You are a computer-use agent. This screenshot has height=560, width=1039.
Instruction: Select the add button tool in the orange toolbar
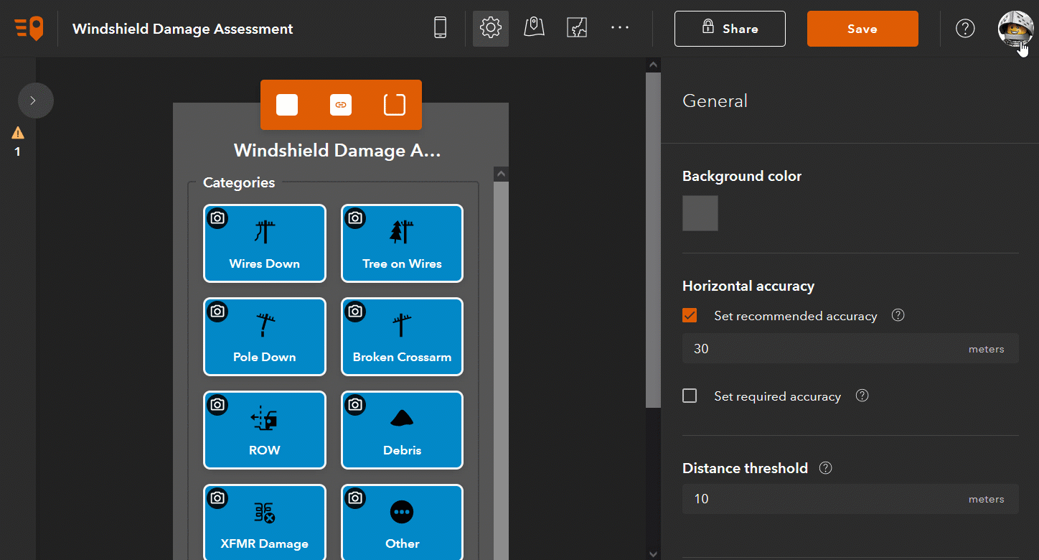coord(287,104)
